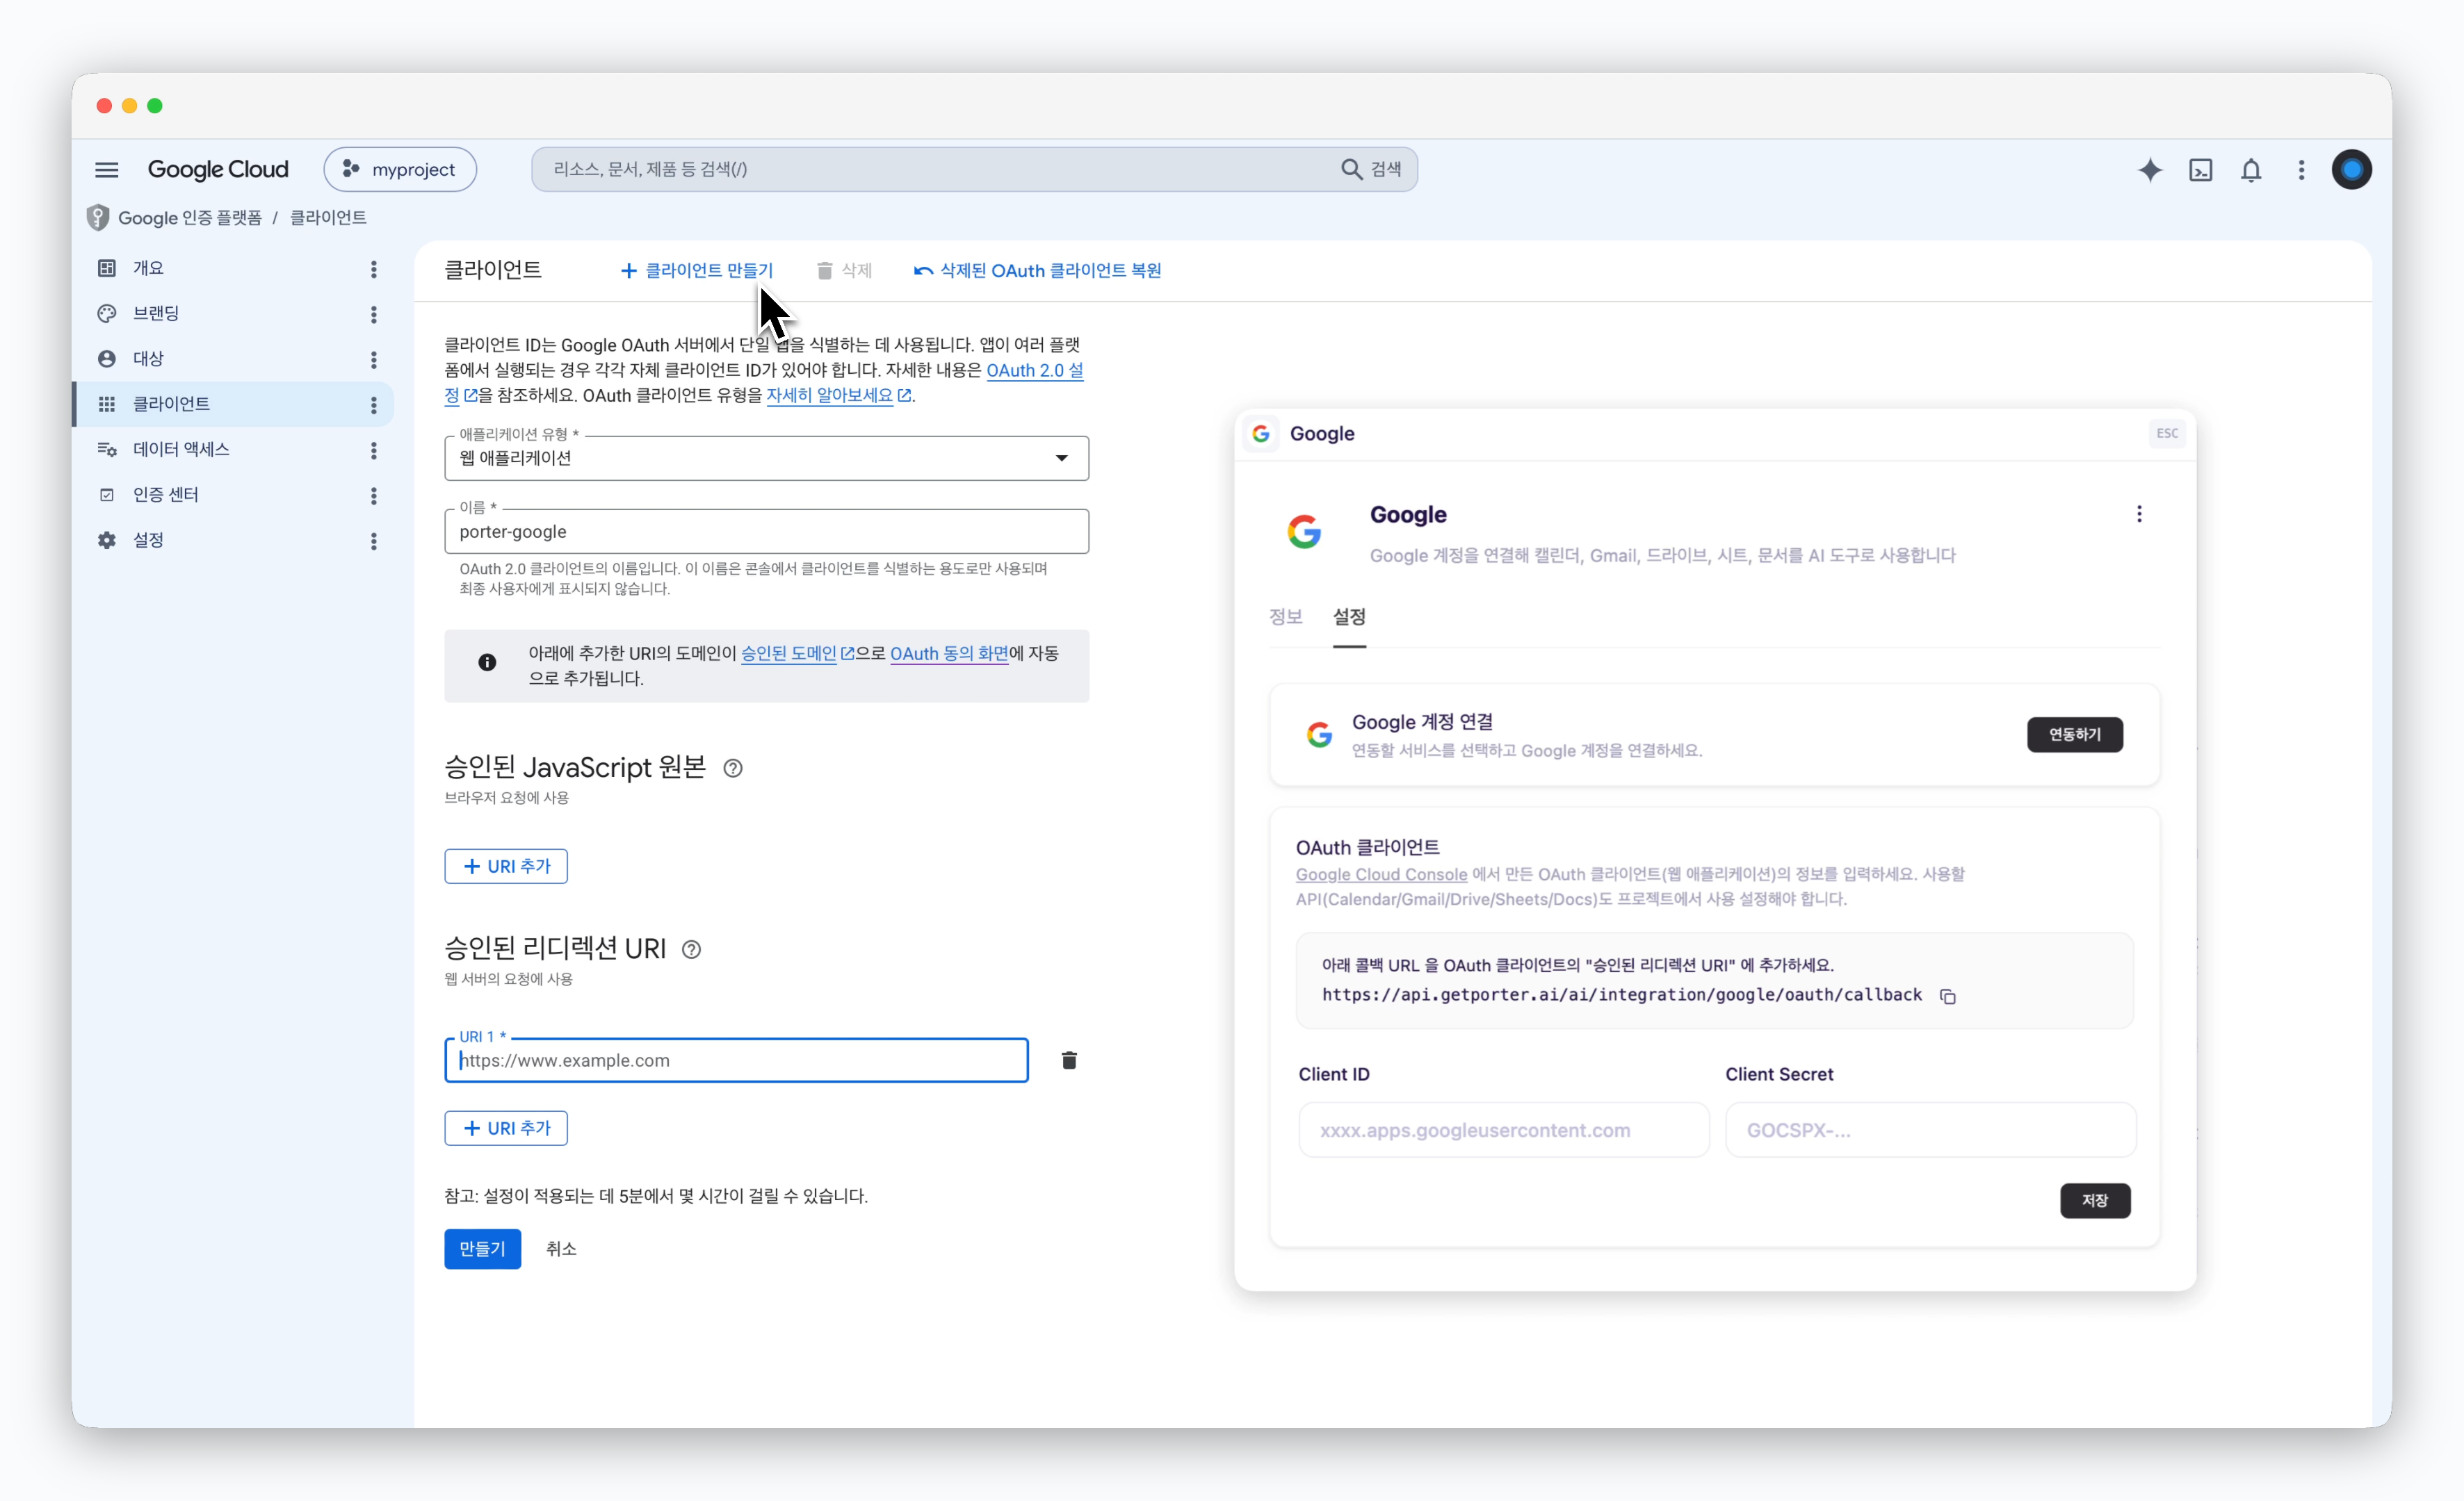Click the blue 만들기 button

pos(482,1249)
